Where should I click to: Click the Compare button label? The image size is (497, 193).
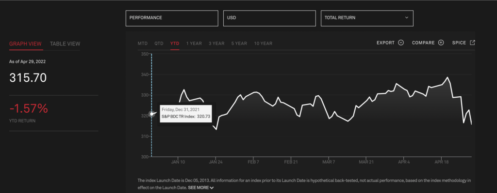click(x=423, y=43)
